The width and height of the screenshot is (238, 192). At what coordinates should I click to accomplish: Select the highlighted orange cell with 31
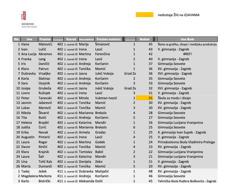[144, 98]
